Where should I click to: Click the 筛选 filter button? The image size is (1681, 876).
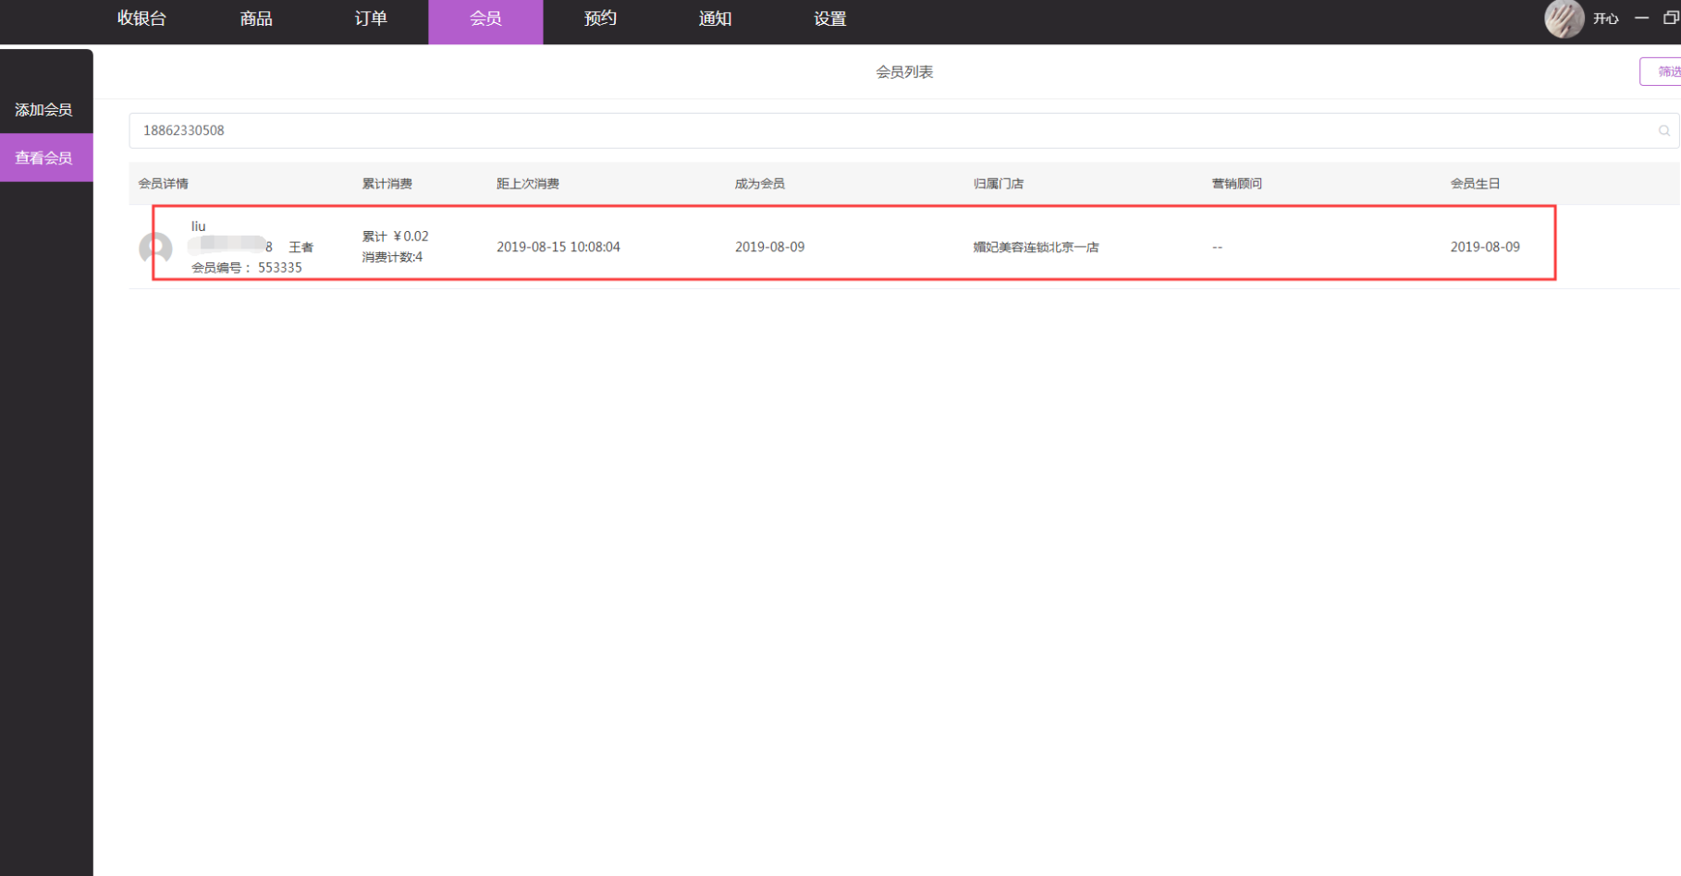[1662, 71]
